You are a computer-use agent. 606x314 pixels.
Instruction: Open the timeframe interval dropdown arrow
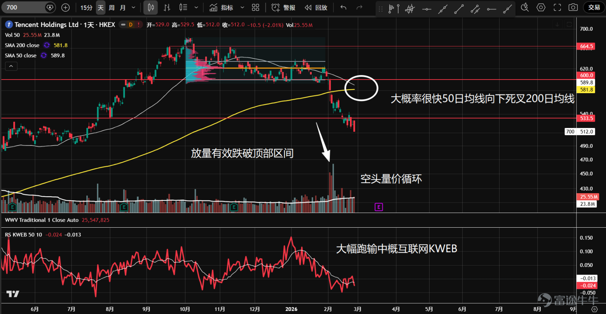pos(133,7)
